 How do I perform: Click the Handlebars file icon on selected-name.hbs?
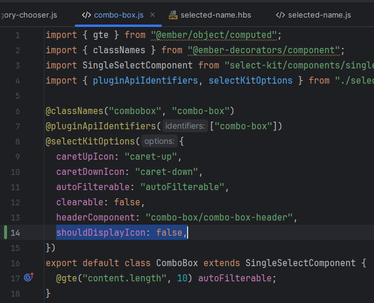(x=173, y=15)
